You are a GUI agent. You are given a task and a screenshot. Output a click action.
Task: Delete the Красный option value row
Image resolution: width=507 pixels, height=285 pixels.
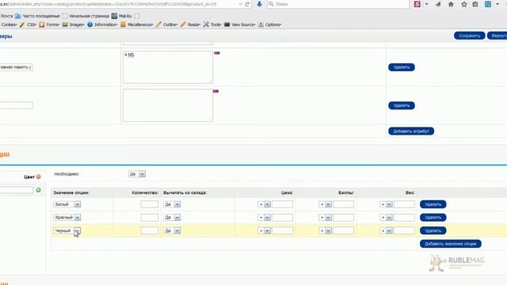tap(433, 218)
